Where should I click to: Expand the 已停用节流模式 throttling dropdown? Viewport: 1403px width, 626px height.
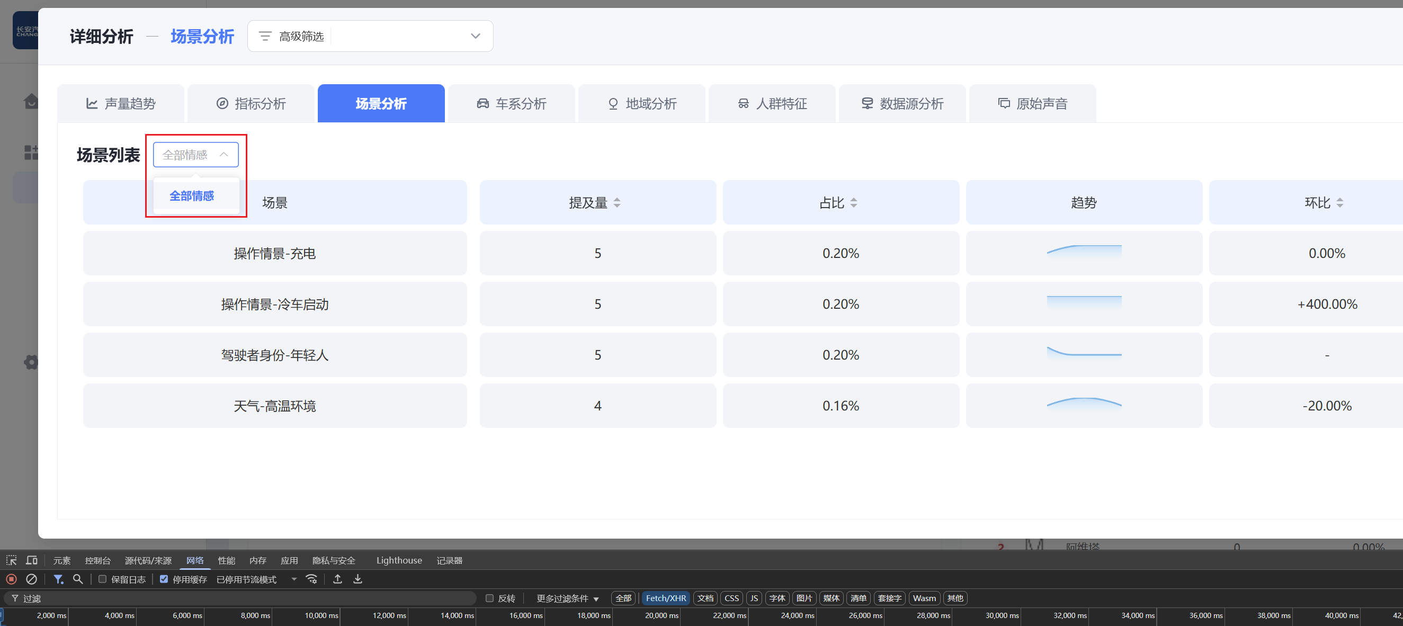pos(256,579)
